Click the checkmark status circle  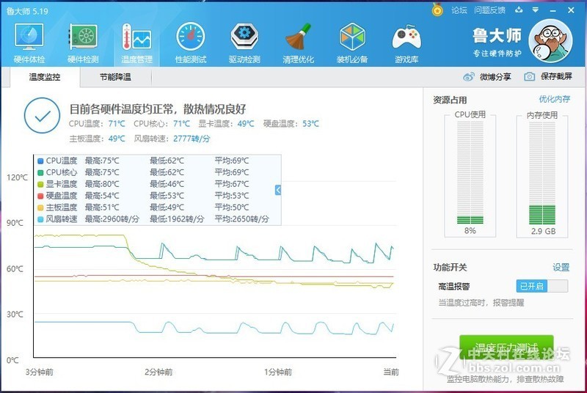click(42, 116)
